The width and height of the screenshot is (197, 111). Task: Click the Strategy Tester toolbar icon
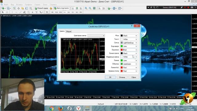31,8
